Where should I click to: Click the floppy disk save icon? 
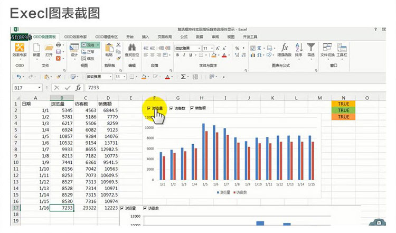tap(58, 52)
